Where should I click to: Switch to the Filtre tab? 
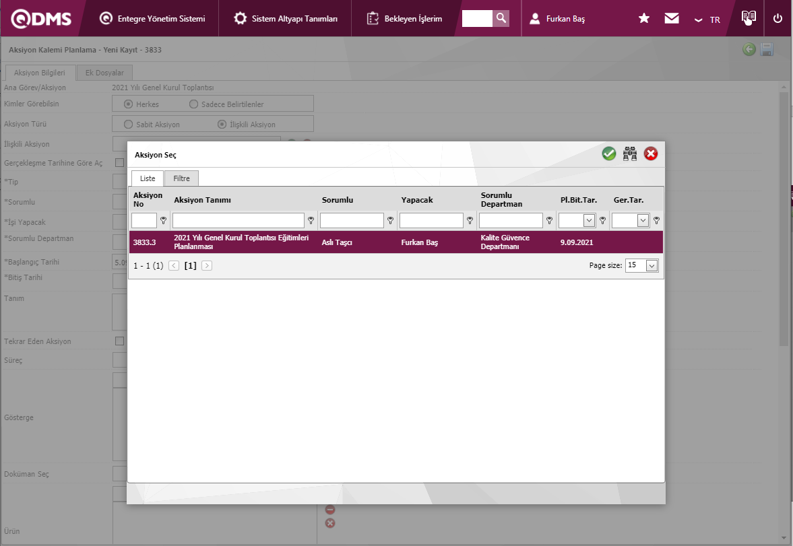[x=181, y=178]
